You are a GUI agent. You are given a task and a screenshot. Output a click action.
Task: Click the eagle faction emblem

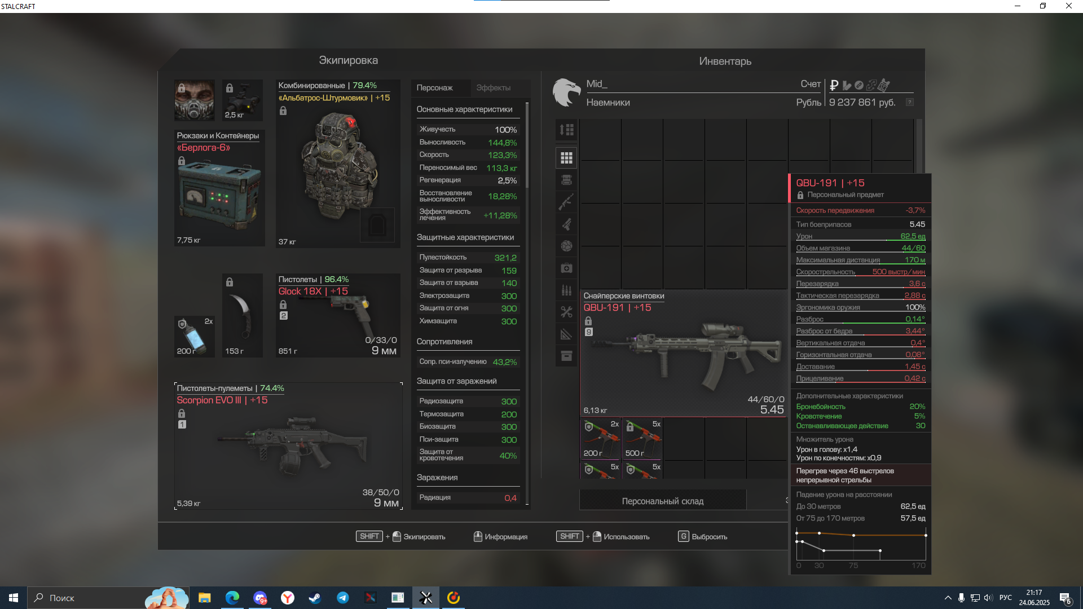pos(566,92)
